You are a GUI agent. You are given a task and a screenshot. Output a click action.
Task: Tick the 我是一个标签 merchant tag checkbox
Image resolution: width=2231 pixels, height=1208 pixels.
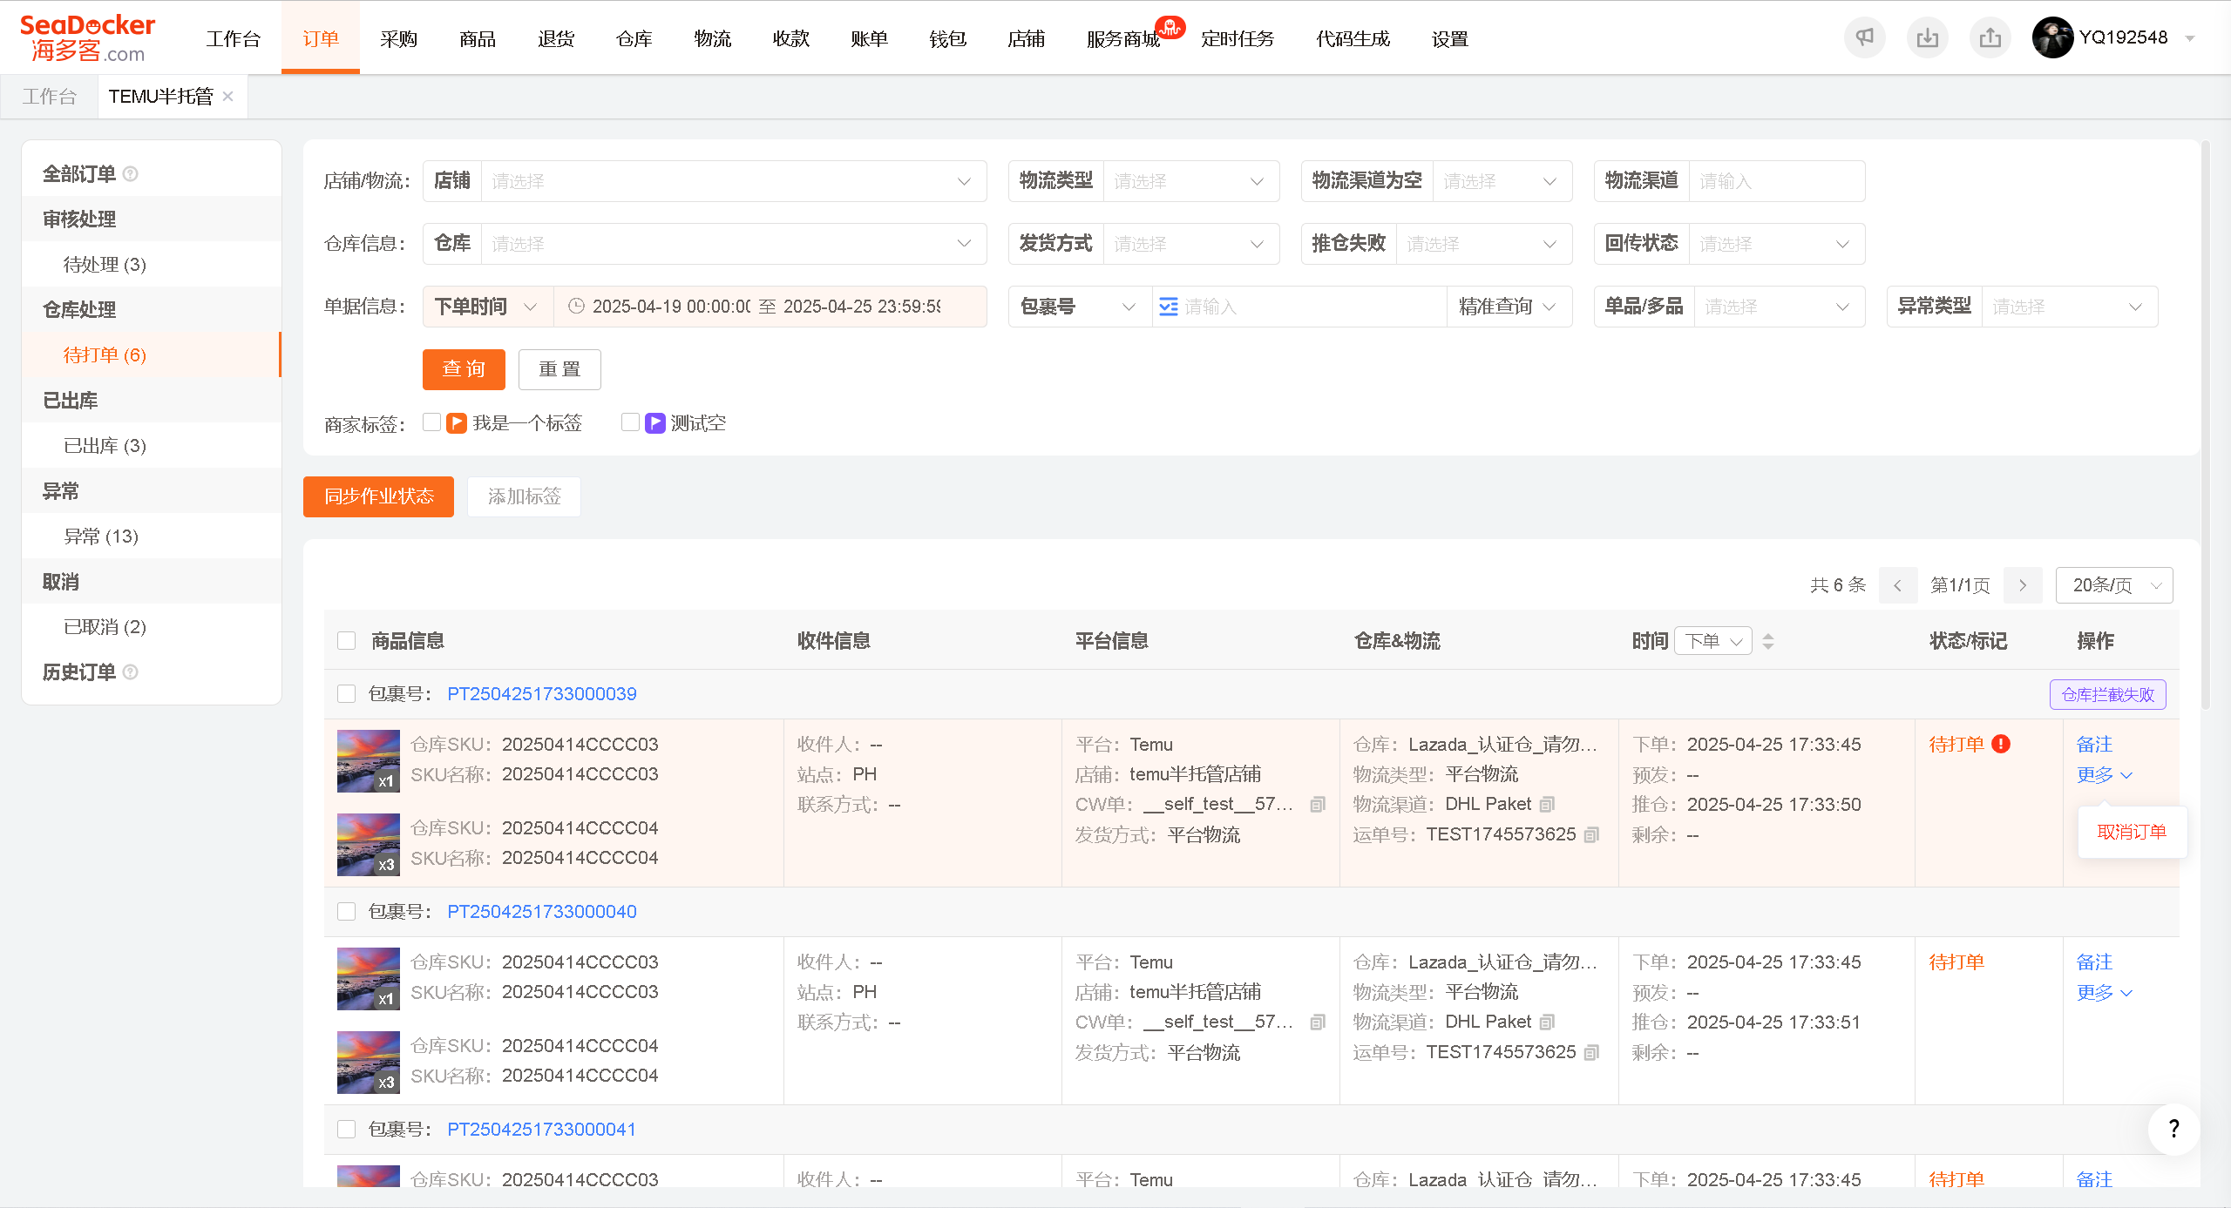point(431,422)
